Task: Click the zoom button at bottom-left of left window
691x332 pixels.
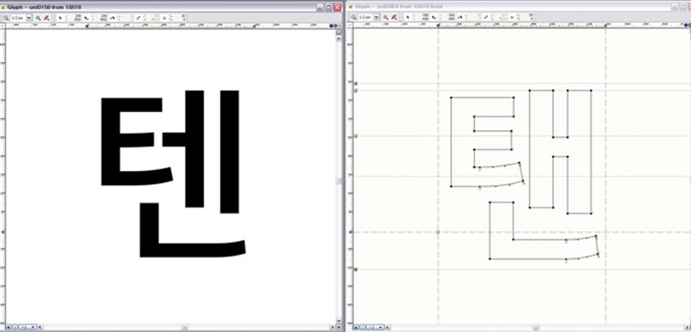Action: point(7,327)
